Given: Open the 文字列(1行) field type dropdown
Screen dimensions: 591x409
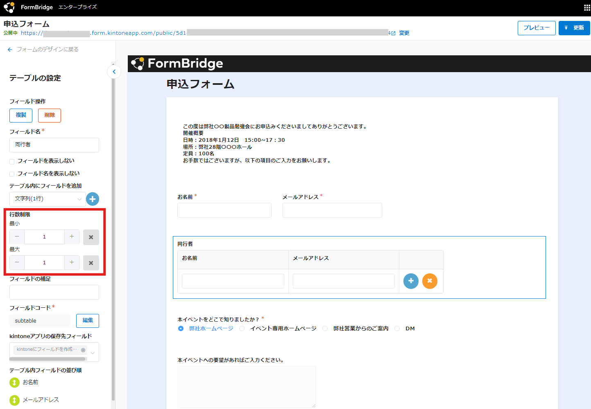Looking at the screenshot, I should (48, 199).
